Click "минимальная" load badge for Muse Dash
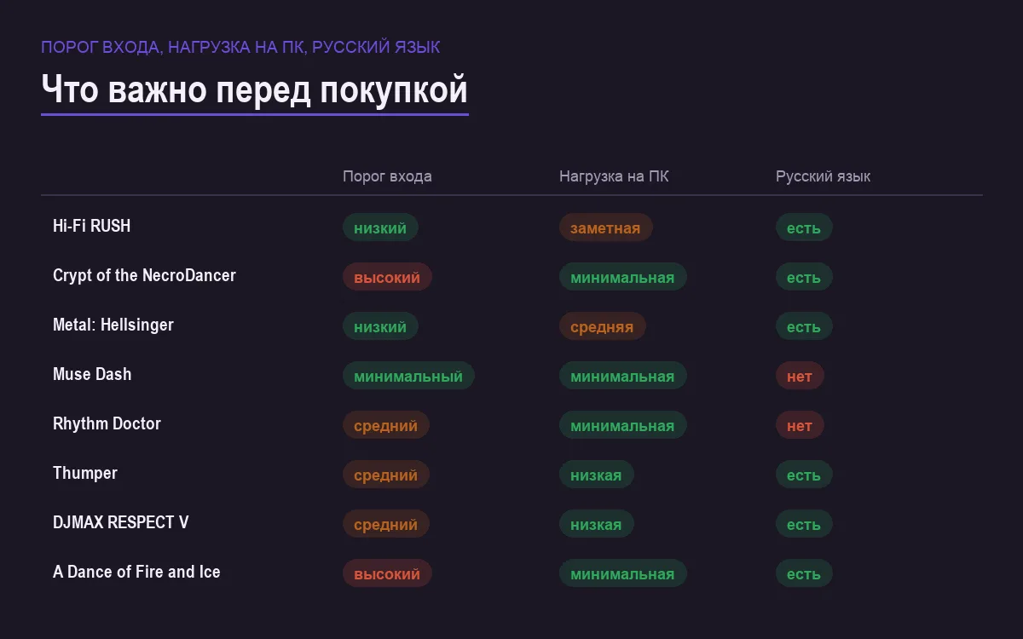Image resolution: width=1023 pixels, height=639 pixels. [622, 376]
